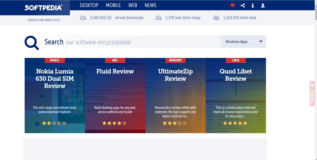
Task: Click '3,140,956,511 served downloads' text
Action: click(x=117, y=18)
